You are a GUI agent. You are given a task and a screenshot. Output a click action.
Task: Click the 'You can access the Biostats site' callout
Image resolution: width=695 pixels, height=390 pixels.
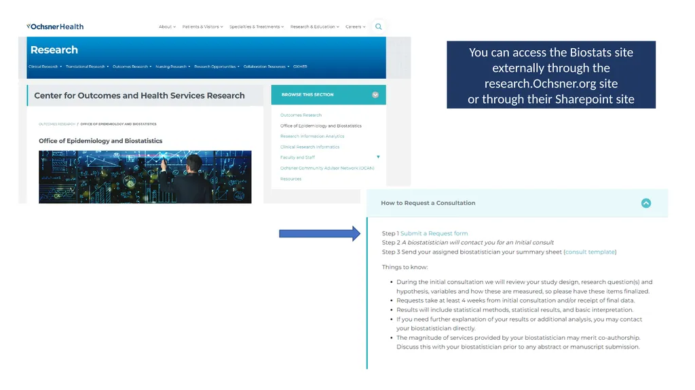pyautogui.click(x=551, y=75)
